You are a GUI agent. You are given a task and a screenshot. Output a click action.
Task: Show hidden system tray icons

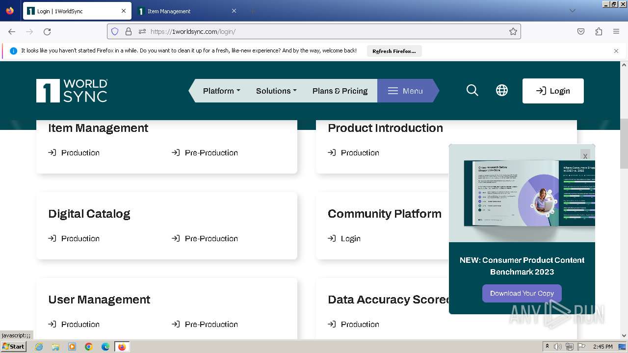pyautogui.click(x=547, y=347)
